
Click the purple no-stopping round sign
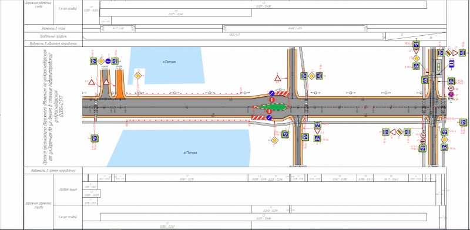[x=451, y=94]
